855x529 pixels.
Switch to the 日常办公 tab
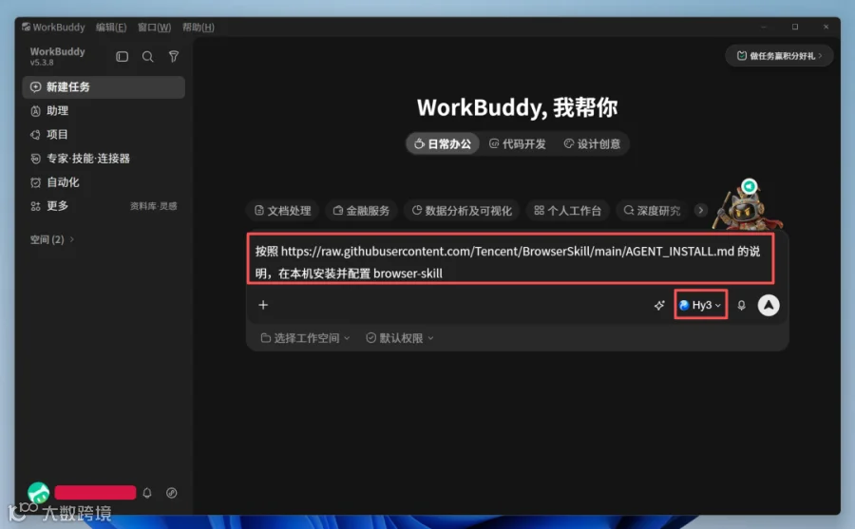click(x=442, y=144)
